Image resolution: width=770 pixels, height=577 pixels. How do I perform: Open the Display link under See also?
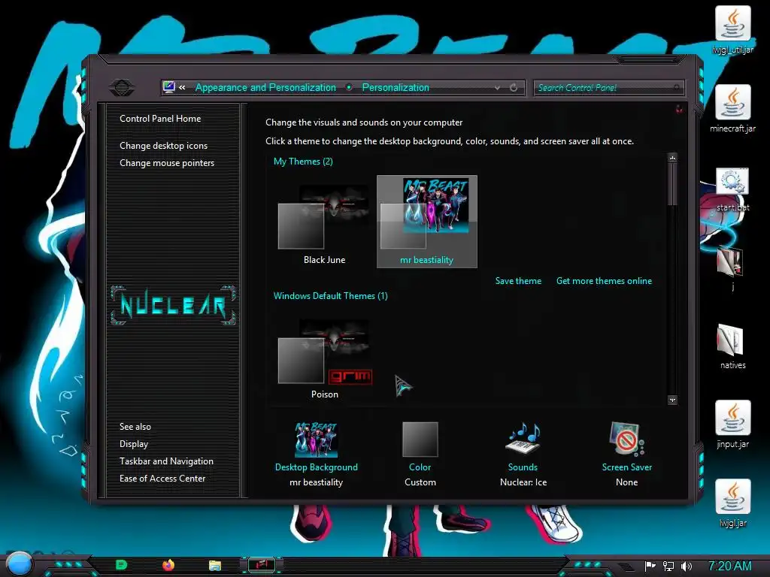pos(134,444)
